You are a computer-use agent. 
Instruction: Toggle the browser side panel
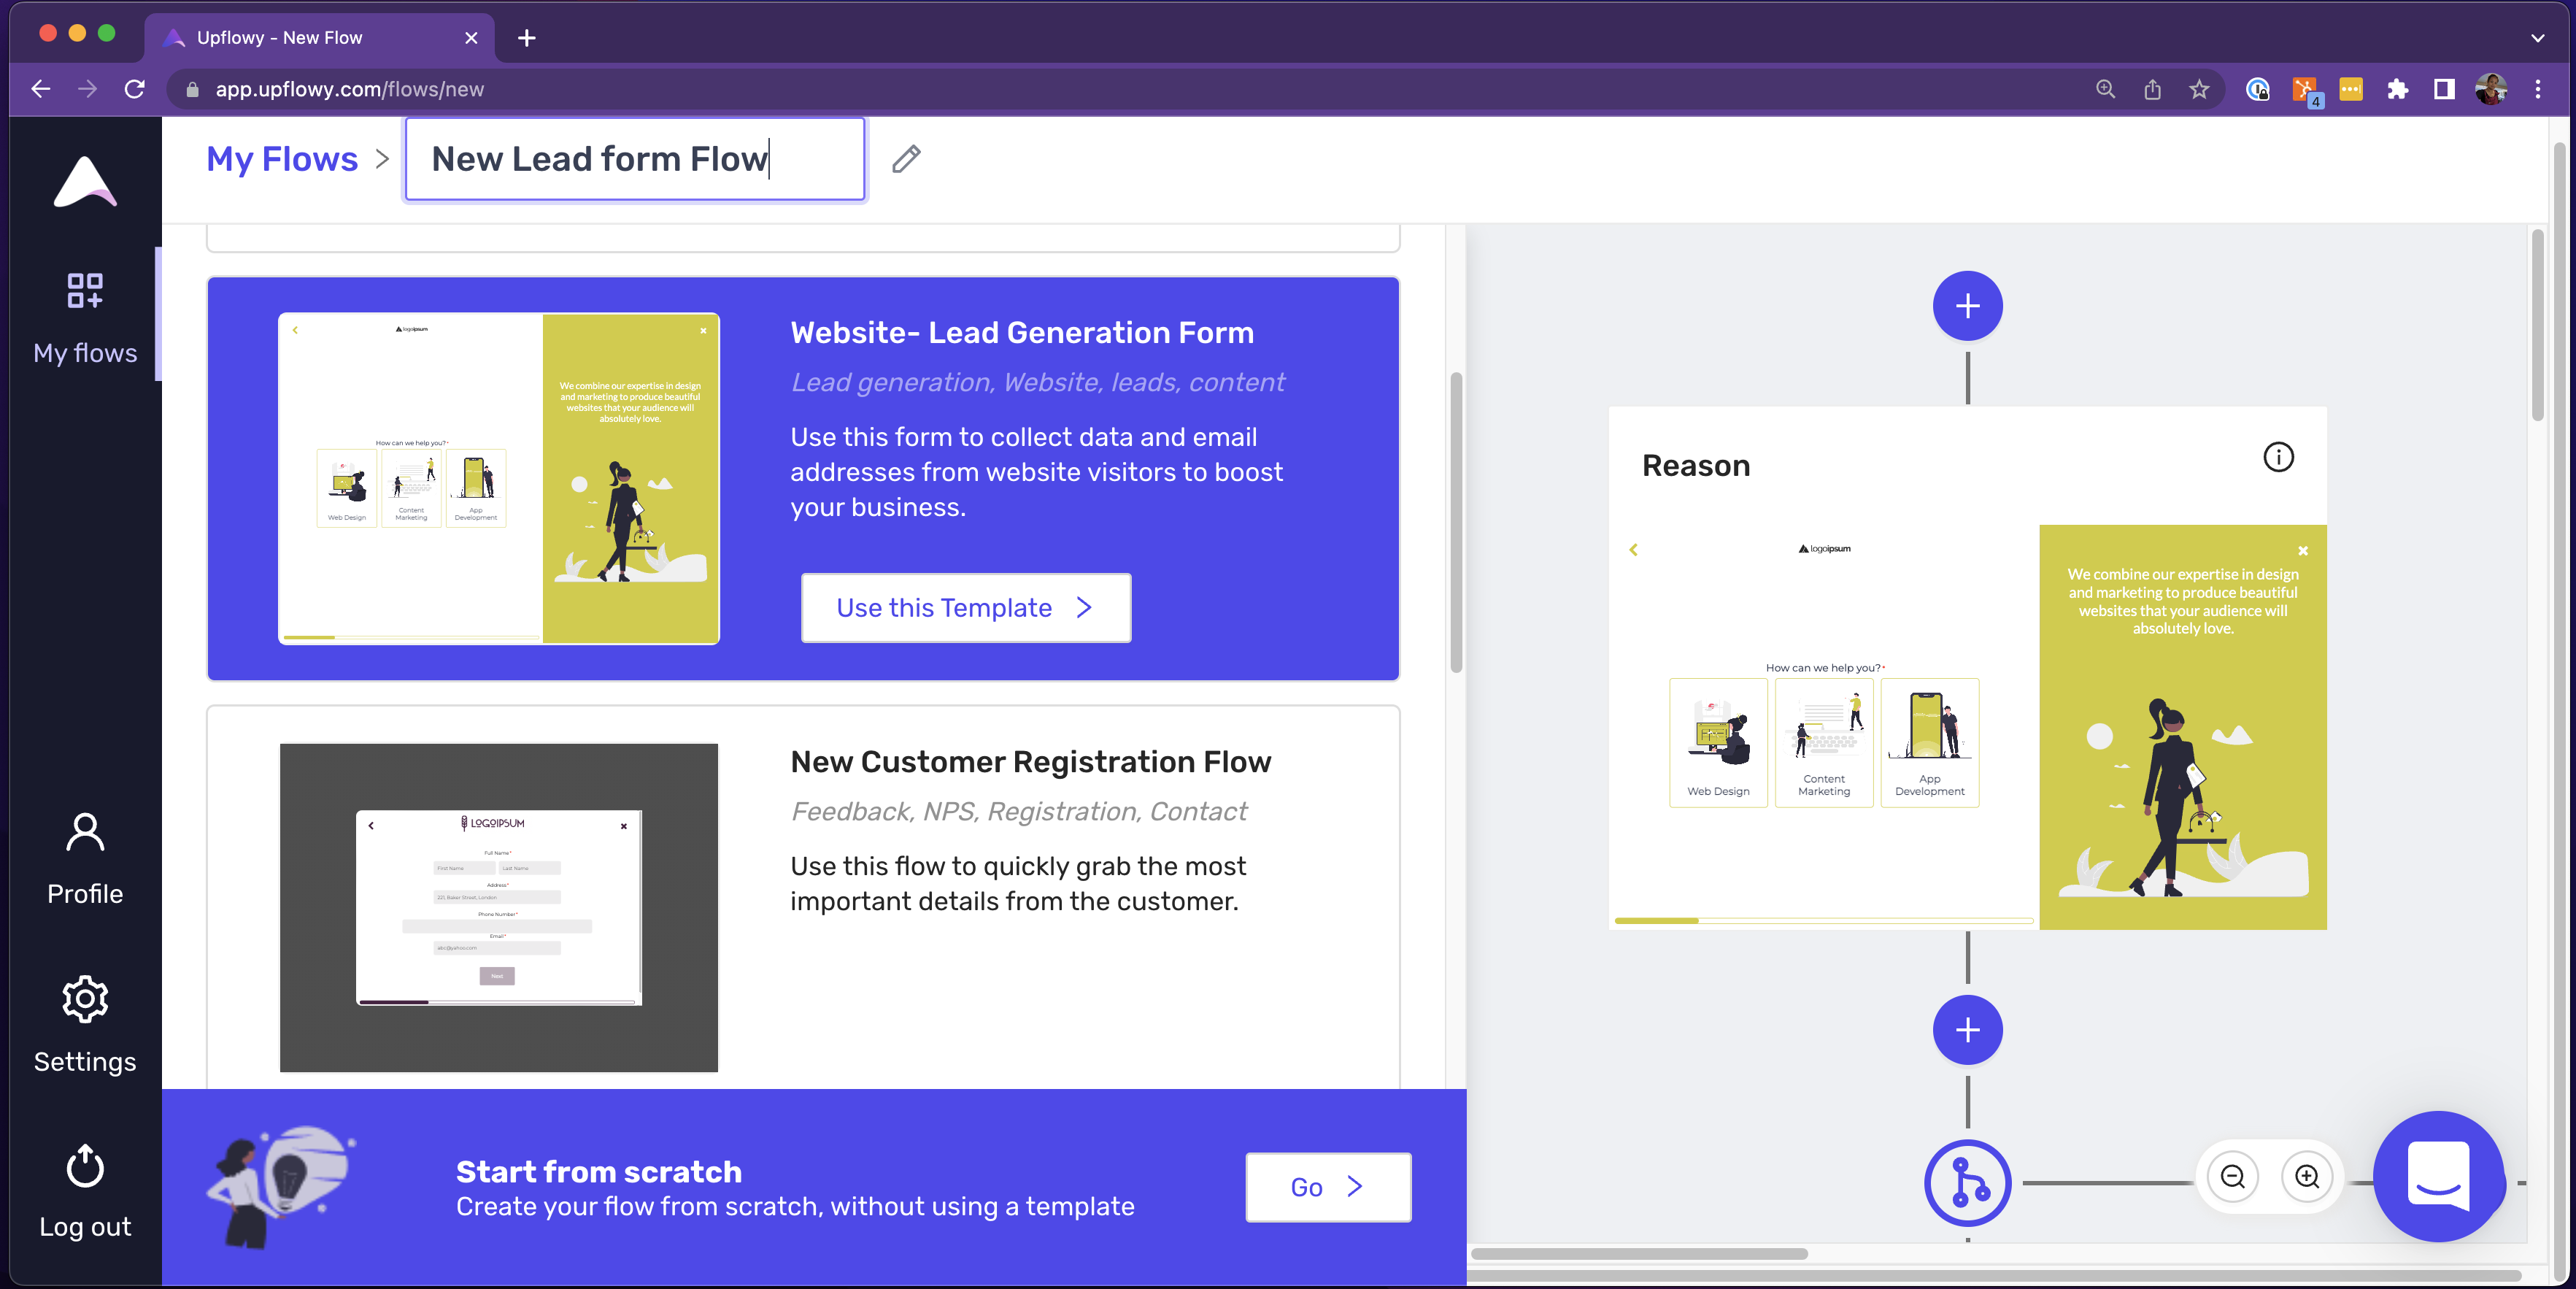point(2444,89)
